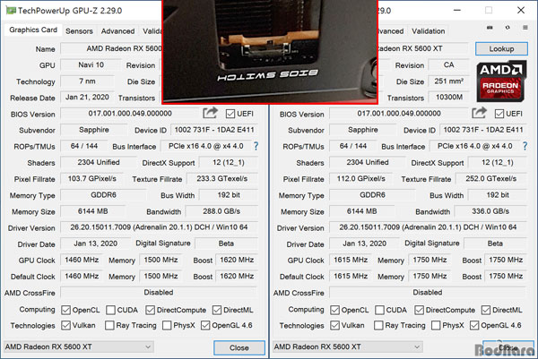
Task: Toggle CUDA checkbox in right window
Action: click(379, 310)
